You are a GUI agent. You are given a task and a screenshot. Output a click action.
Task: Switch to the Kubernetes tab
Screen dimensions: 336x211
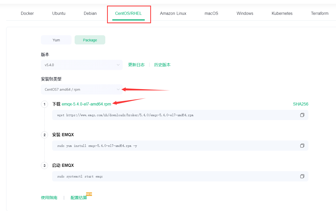tap(282, 13)
